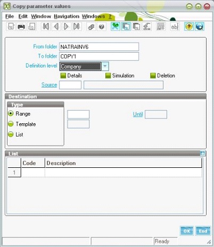
Task: Open the Definition level dropdown arrow
Action: click(x=105, y=66)
